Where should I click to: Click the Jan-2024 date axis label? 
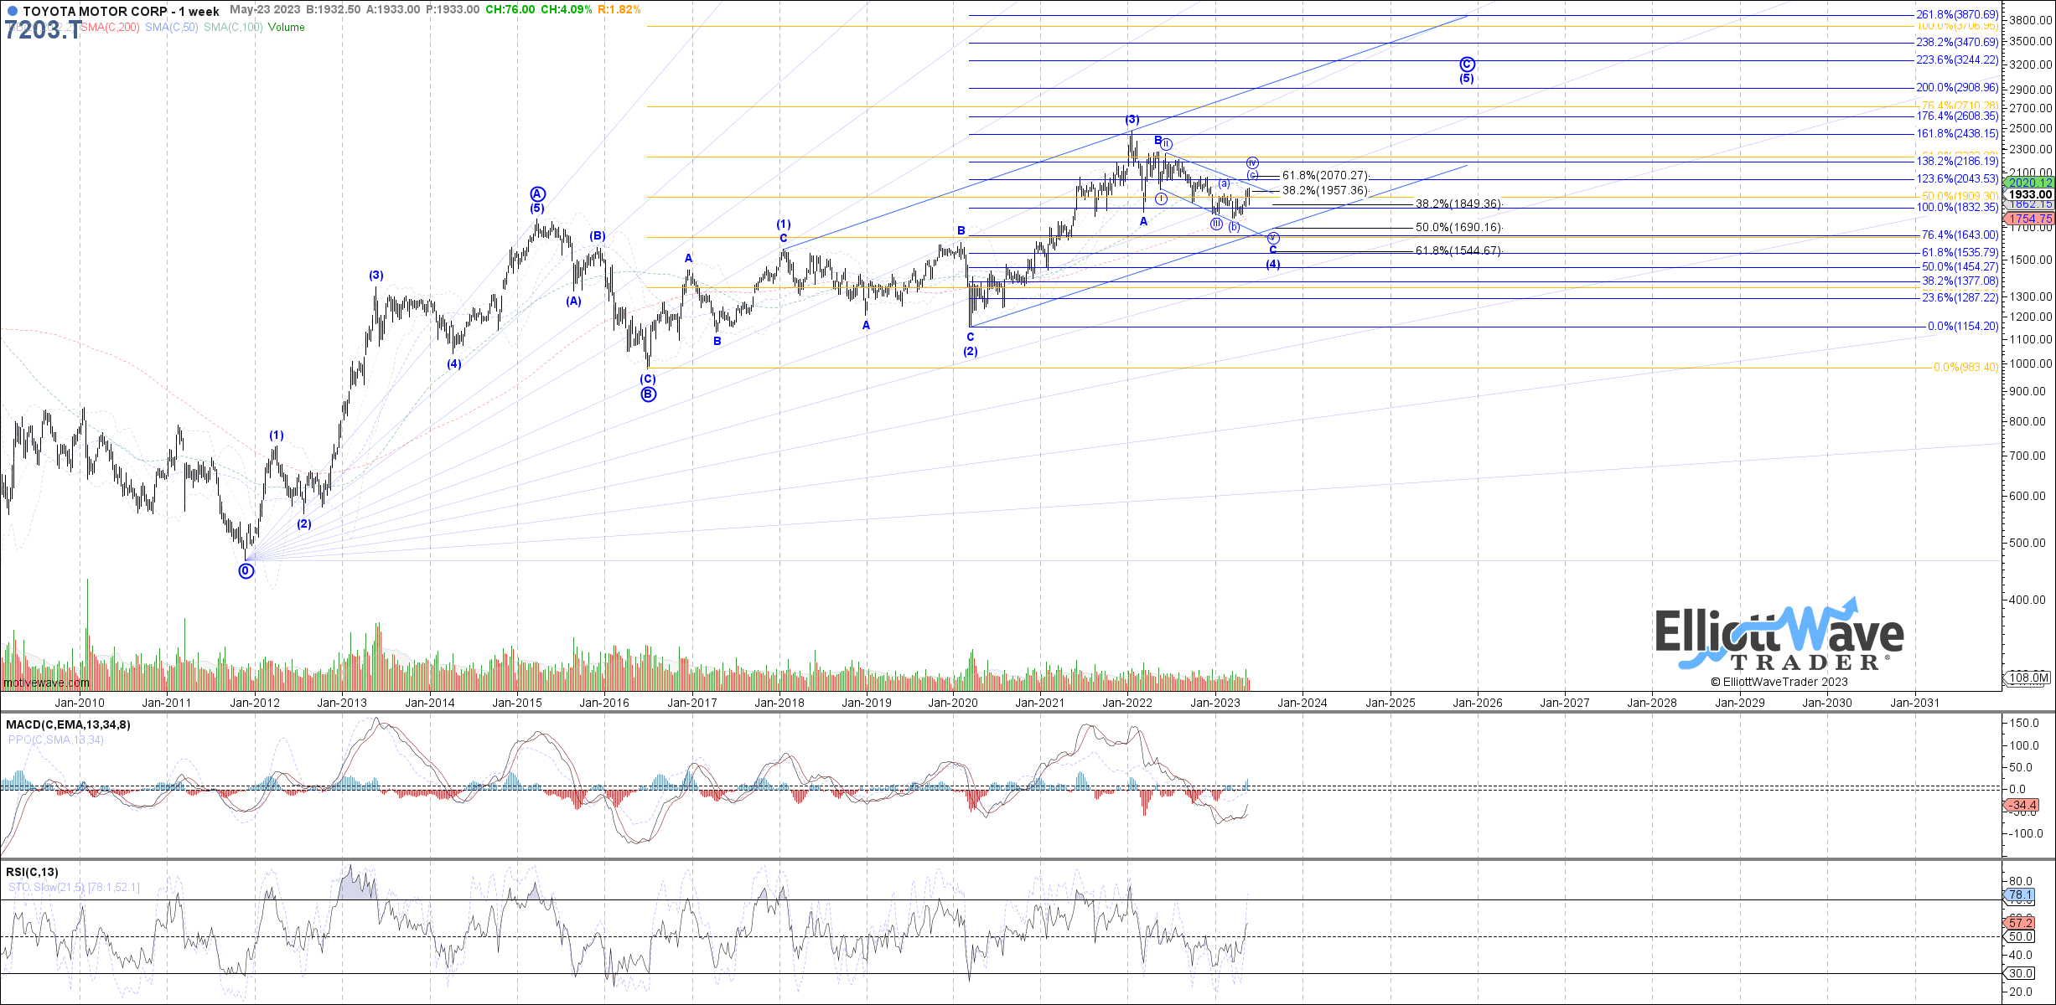[x=1302, y=703]
